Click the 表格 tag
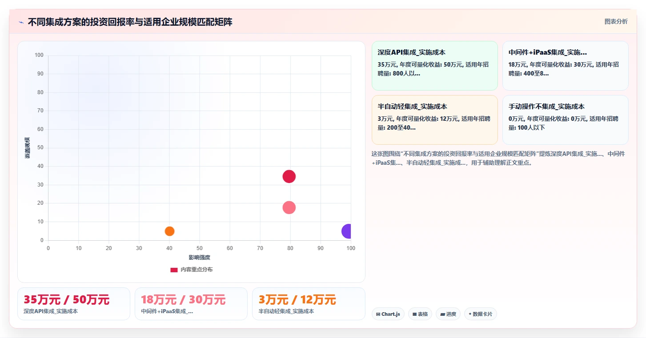646x338 pixels. [420, 314]
